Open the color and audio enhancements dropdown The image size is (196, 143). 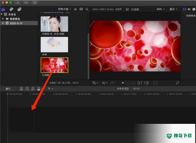[x=105, y=83]
